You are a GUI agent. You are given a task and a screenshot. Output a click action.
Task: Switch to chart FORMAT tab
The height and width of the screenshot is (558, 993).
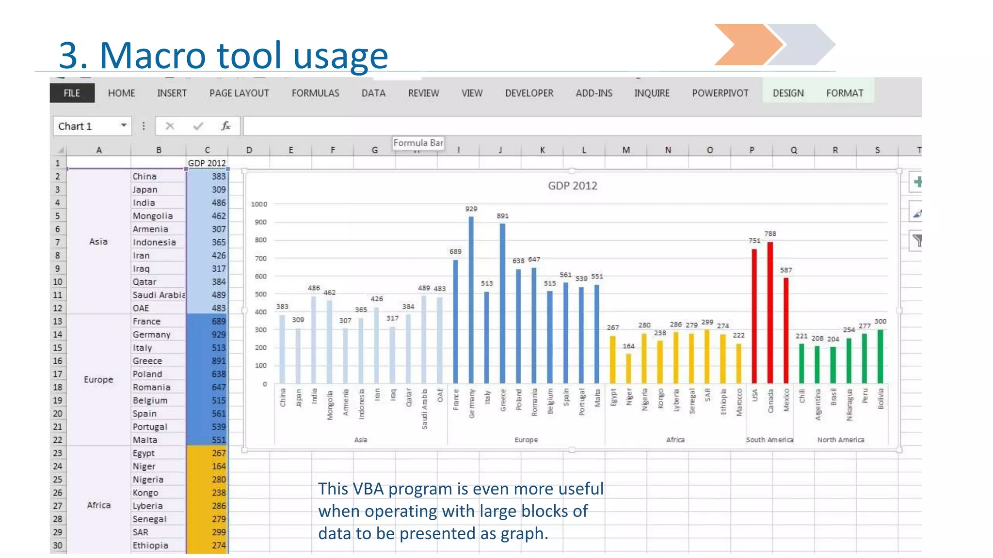[845, 93]
